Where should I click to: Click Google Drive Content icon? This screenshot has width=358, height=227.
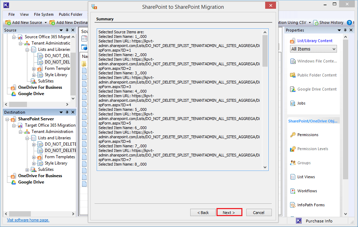(x=293, y=89)
